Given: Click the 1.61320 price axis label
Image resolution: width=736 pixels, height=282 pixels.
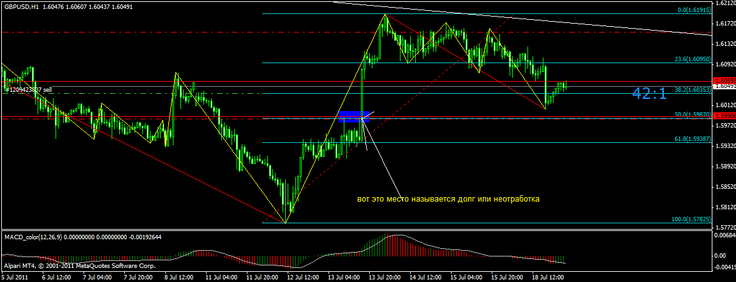Looking at the screenshot, I should 725,43.
